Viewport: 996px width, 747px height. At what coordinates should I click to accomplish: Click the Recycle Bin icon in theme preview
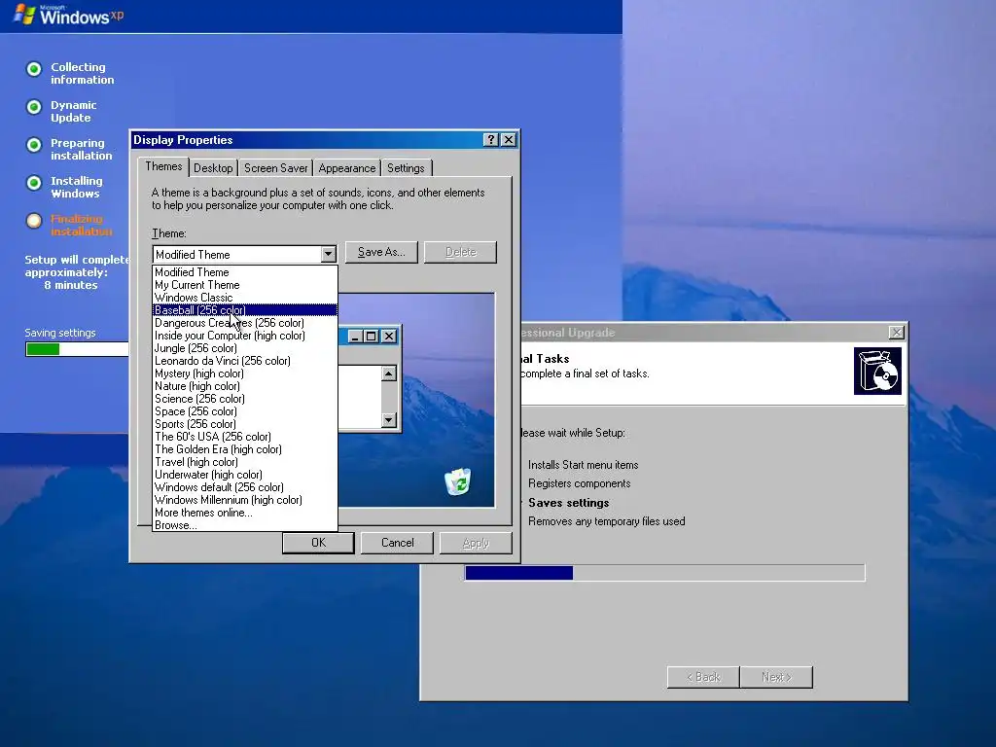pos(457,481)
